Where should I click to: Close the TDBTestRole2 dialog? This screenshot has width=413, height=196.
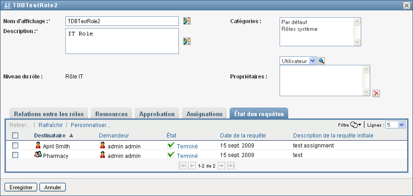tap(407, 5)
